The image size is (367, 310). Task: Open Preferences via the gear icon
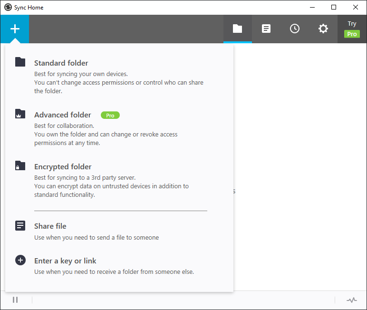(323, 29)
